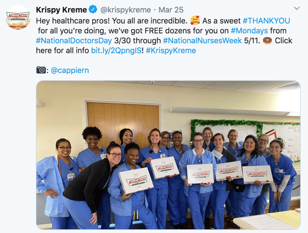Open the #KrispyKreme hashtag

[x=171, y=50]
